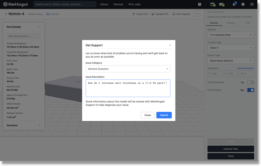261x166 pixels.
Task: Click the Print Time value 1d 13h
Action: tap(10, 64)
